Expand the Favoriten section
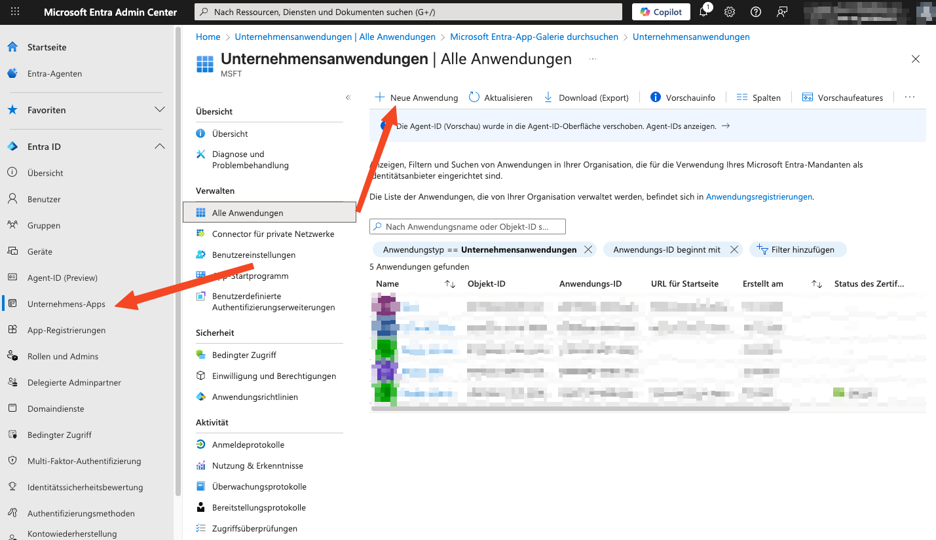 pyautogui.click(x=160, y=111)
